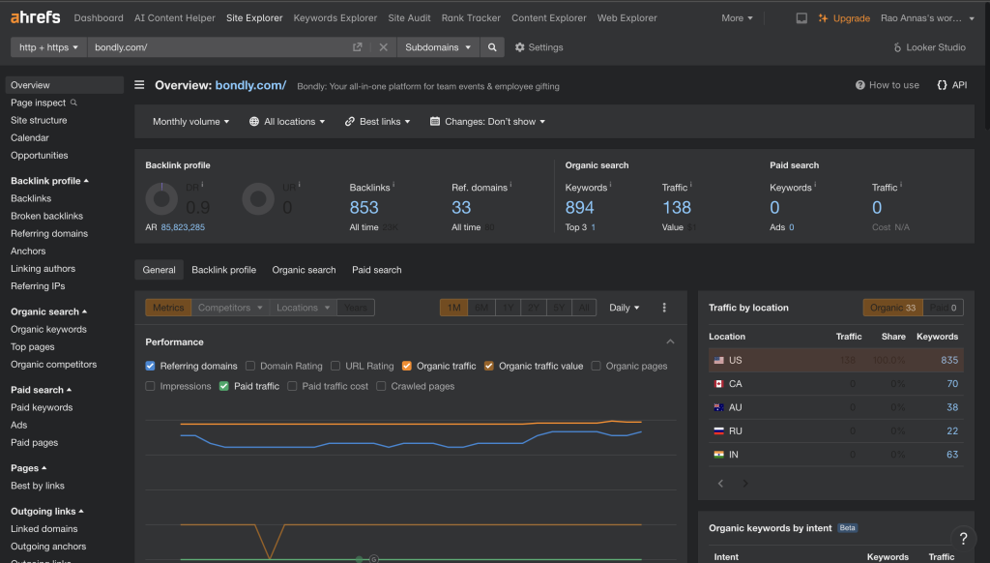This screenshot has height=563, width=990.
Task: Click the help question mark bubble
Action: (x=962, y=539)
